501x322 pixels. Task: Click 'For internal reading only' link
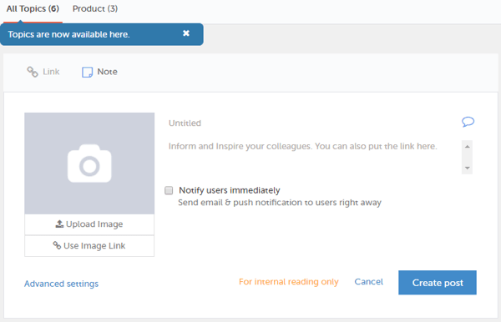(289, 282)
